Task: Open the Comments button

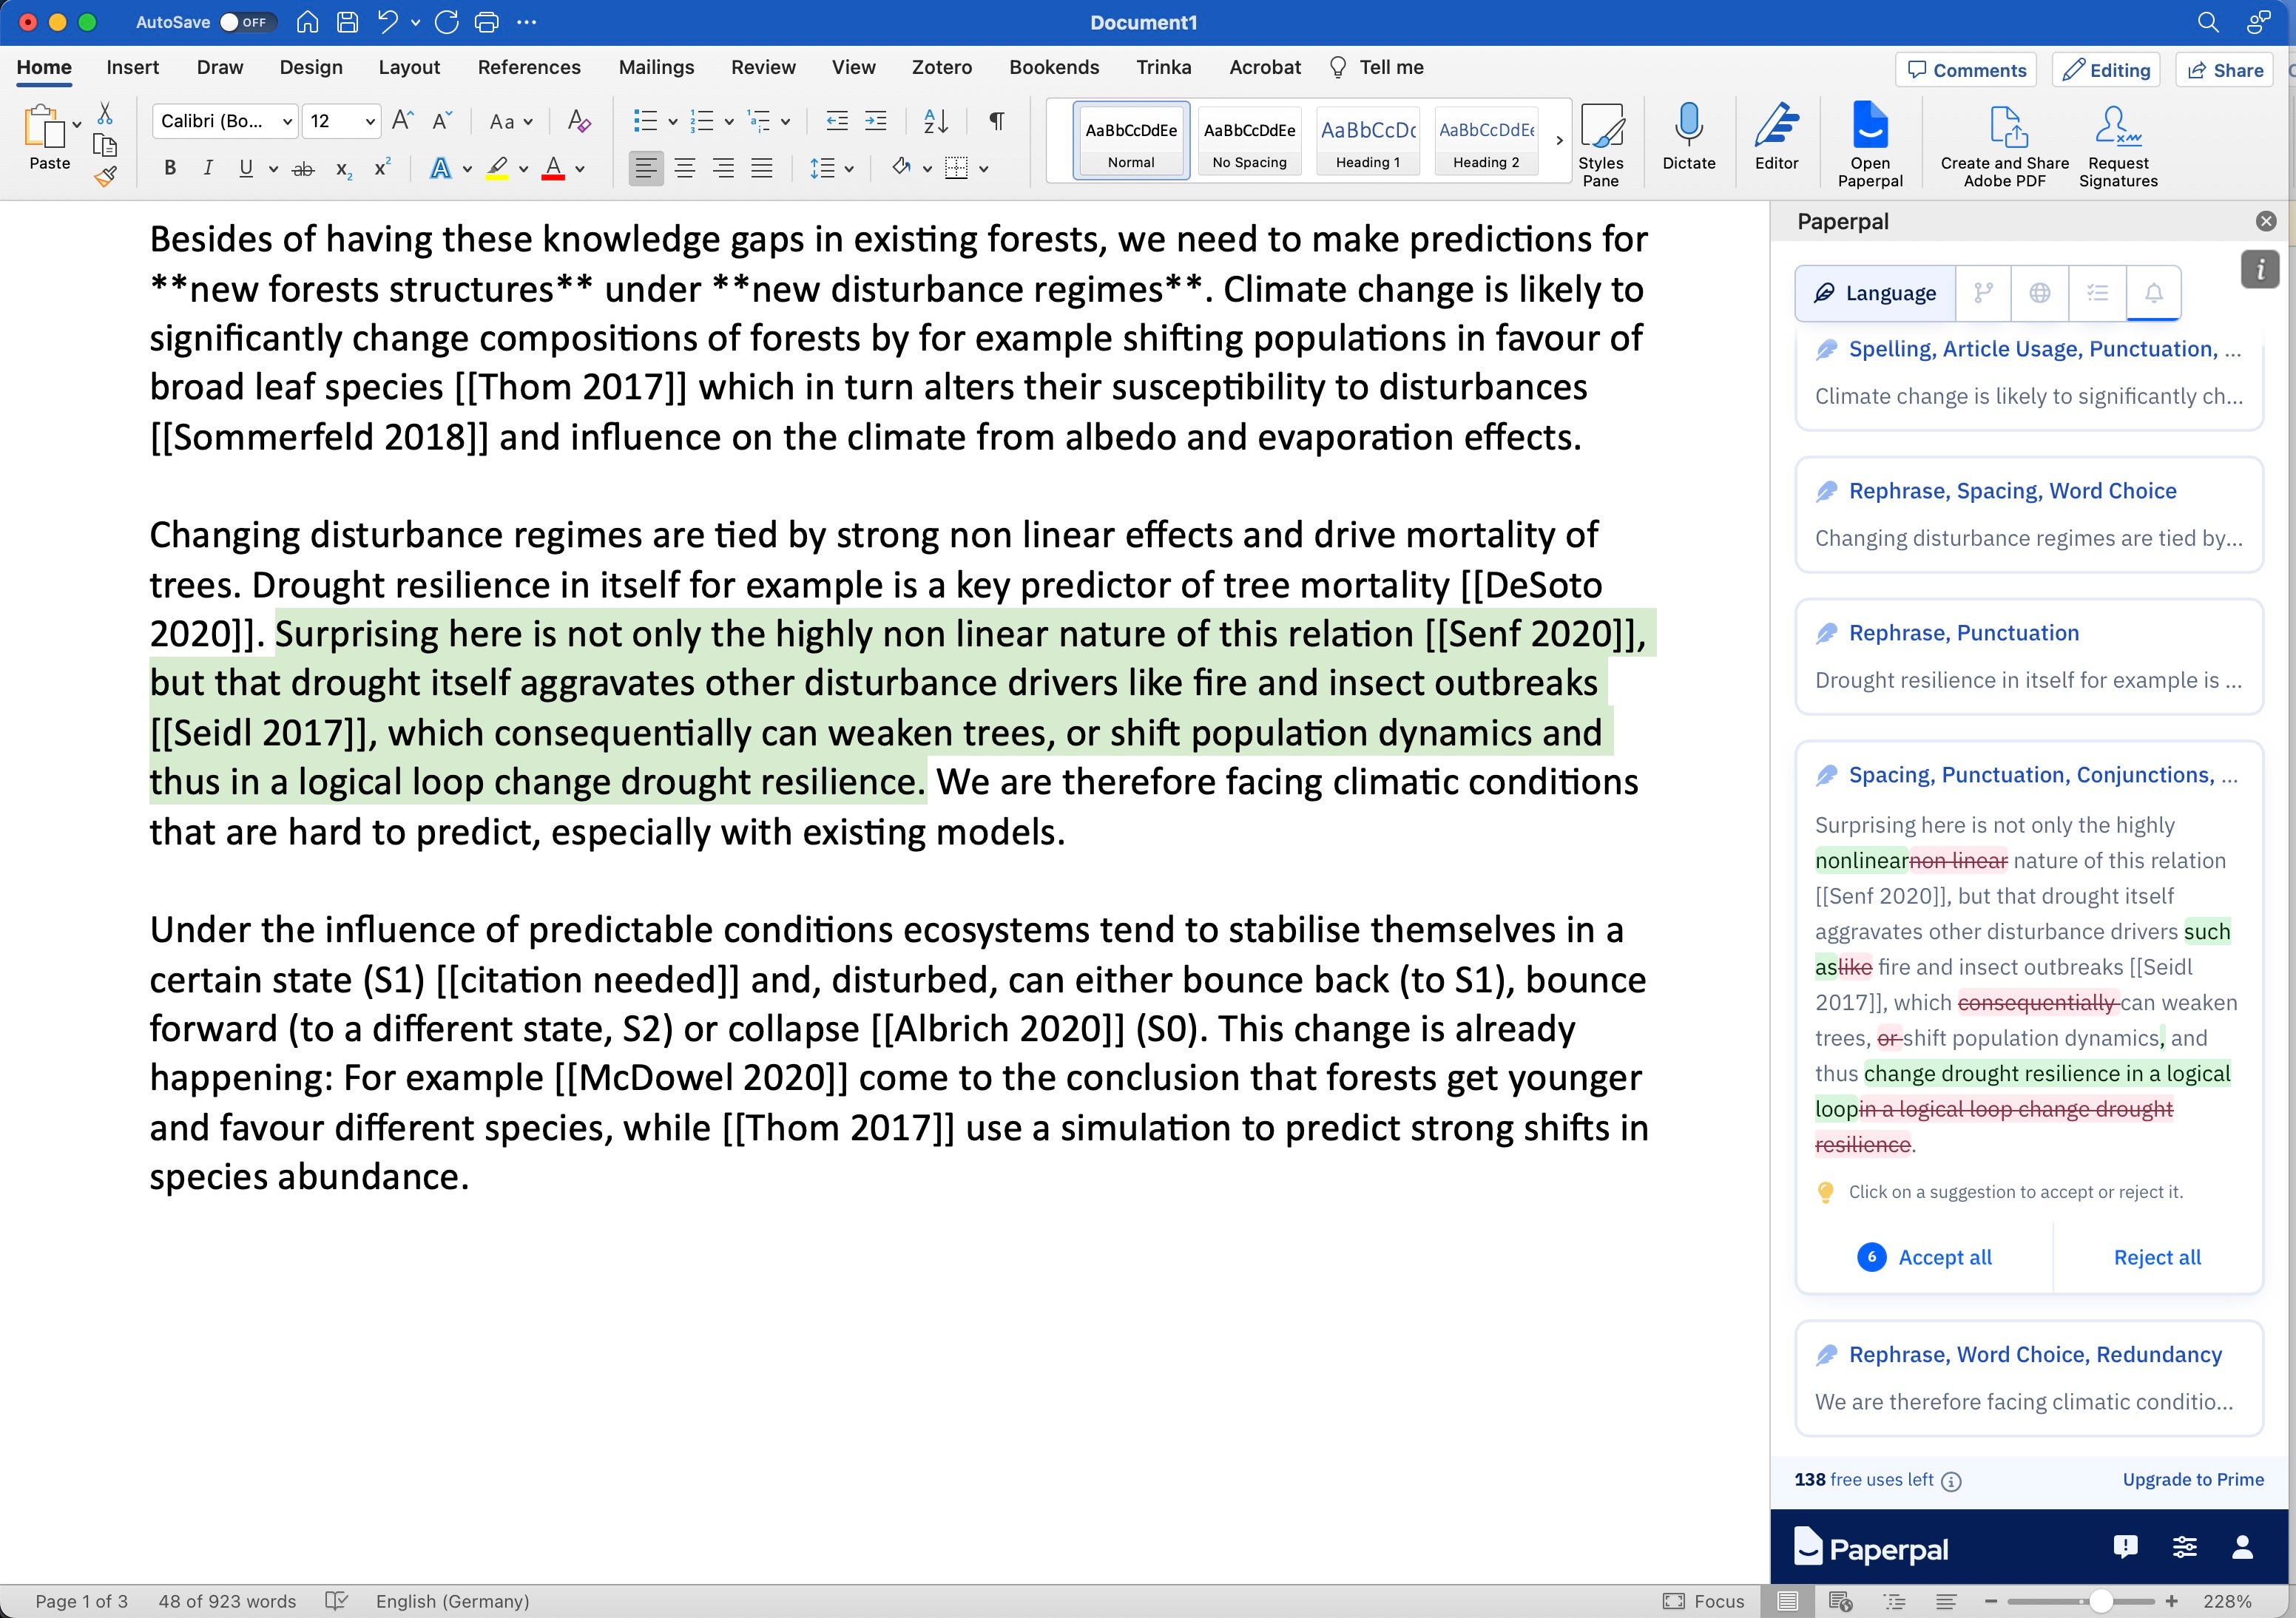Action: tap(1965, 70)
